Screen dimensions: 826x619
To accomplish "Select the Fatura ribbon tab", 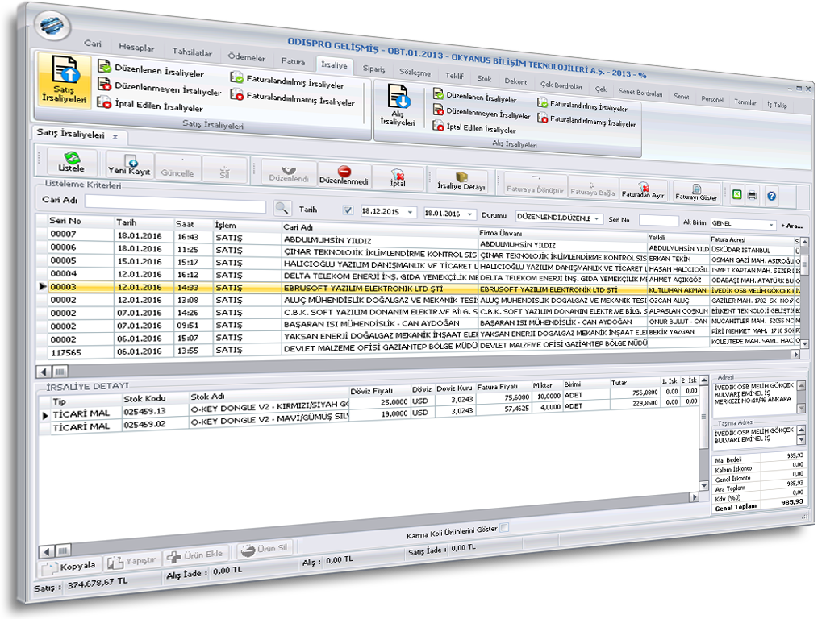I will [293, 61].
